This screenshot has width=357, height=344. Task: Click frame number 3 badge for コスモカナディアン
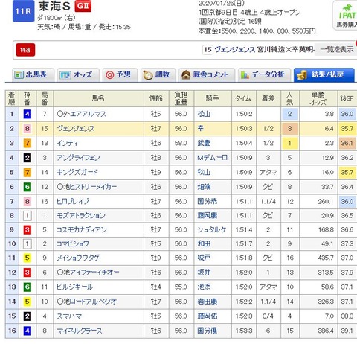tap(28, 229)
